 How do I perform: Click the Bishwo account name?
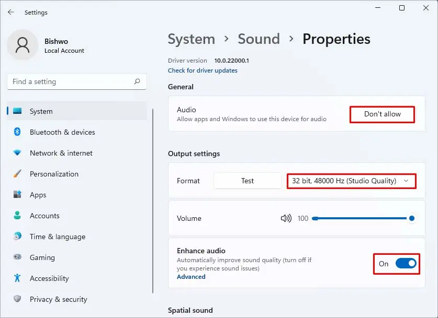(x=56, y=41)
